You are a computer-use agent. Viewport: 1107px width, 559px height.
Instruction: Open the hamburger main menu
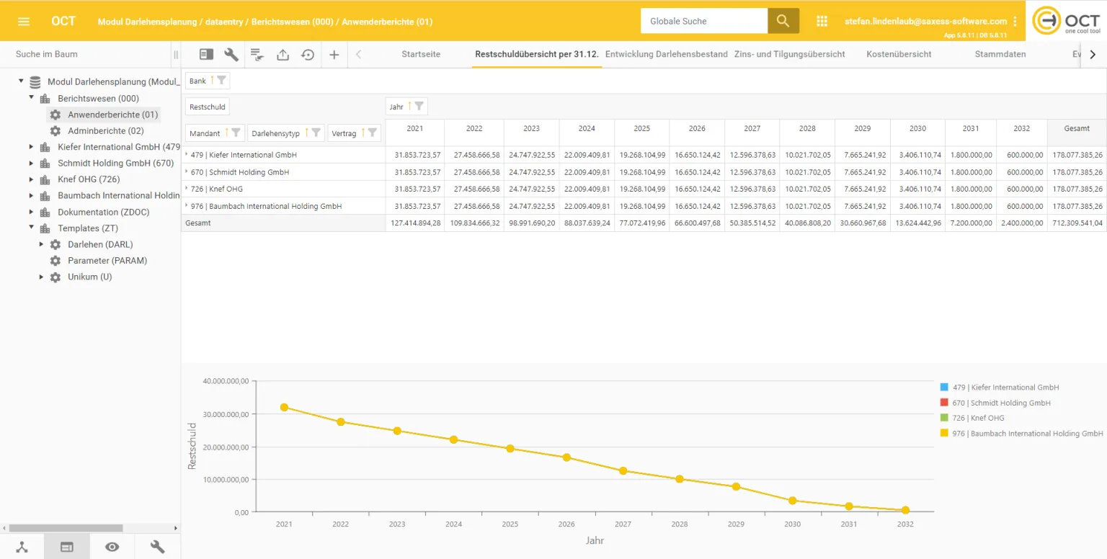(x=24, y=22)
